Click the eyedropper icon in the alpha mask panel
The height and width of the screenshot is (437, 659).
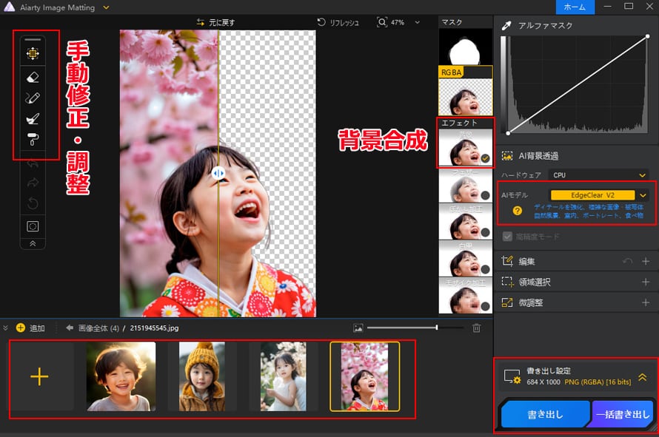(x=507, y=24)
